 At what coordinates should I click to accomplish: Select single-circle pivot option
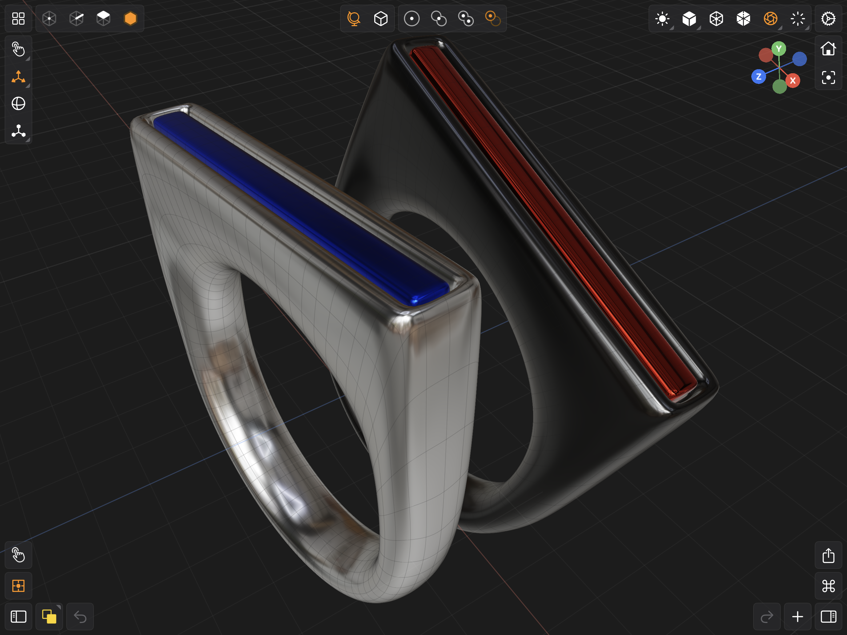[411, 18]
